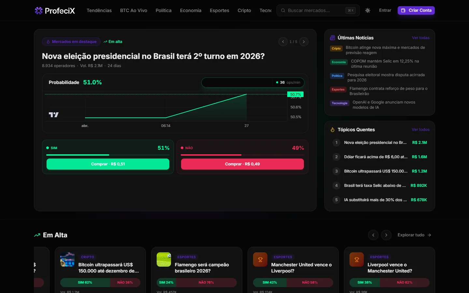
Task: Focus the Buscar mercados search field
Action: [318, 10]
